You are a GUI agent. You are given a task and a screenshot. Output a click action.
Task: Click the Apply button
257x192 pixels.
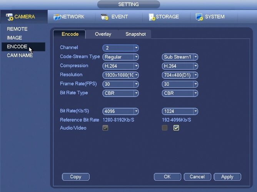[227, 177]
